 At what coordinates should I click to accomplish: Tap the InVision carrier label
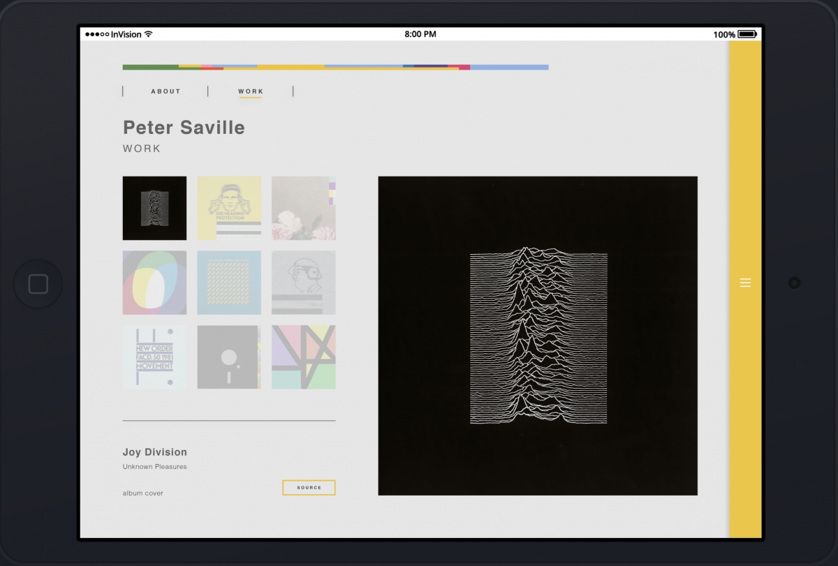pyautogui.click(x=126, y=34)
